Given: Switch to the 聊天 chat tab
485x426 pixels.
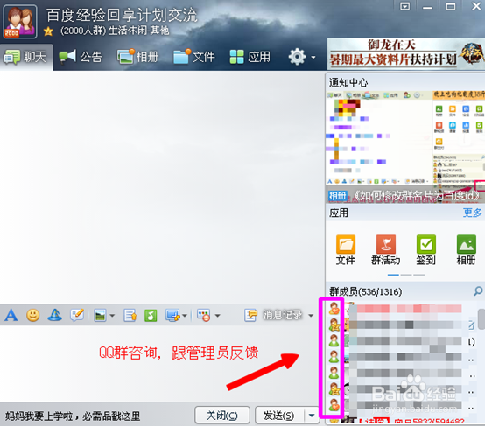Looking at the screenshot, I should tap(26, 57).
